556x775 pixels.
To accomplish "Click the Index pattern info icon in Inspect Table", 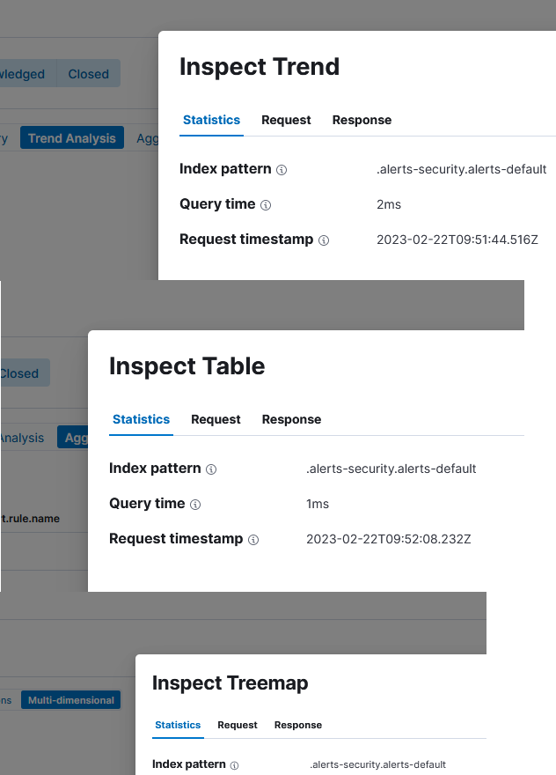I will coord(210,469).
